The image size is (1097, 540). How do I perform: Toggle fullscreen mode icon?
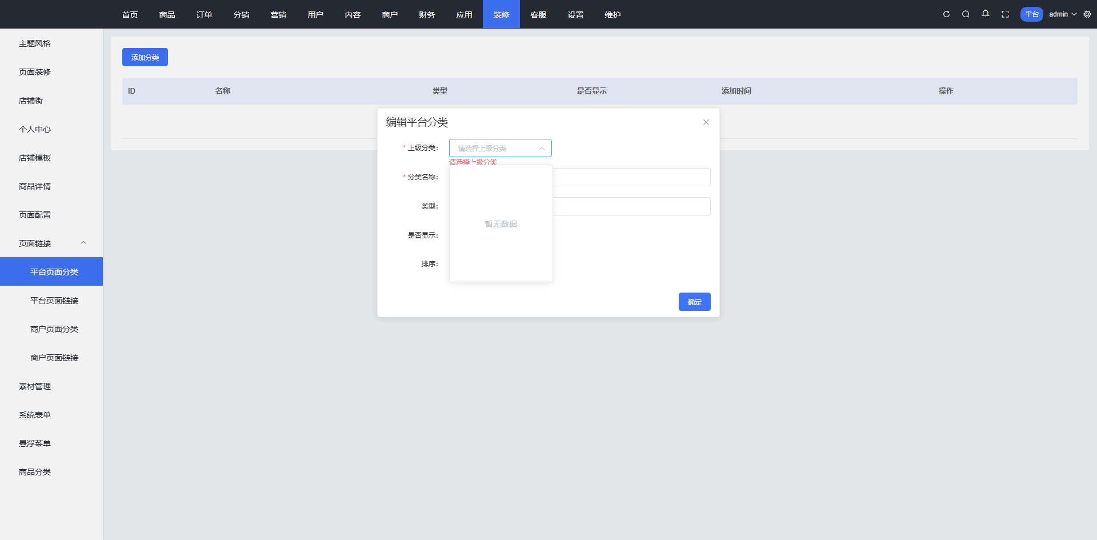point(1005,14)
